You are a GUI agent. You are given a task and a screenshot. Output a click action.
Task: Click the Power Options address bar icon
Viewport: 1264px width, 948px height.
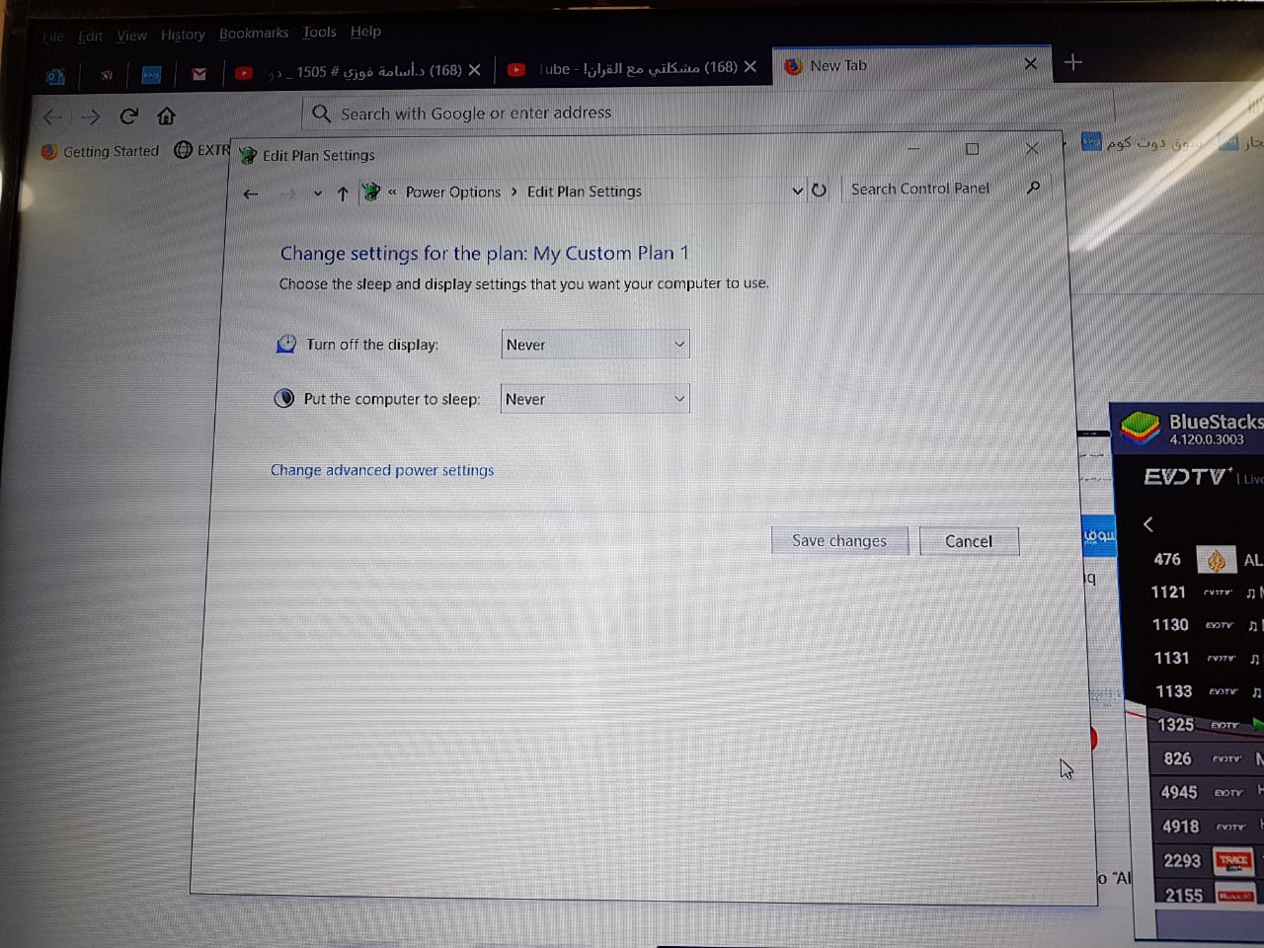point(371,192)
